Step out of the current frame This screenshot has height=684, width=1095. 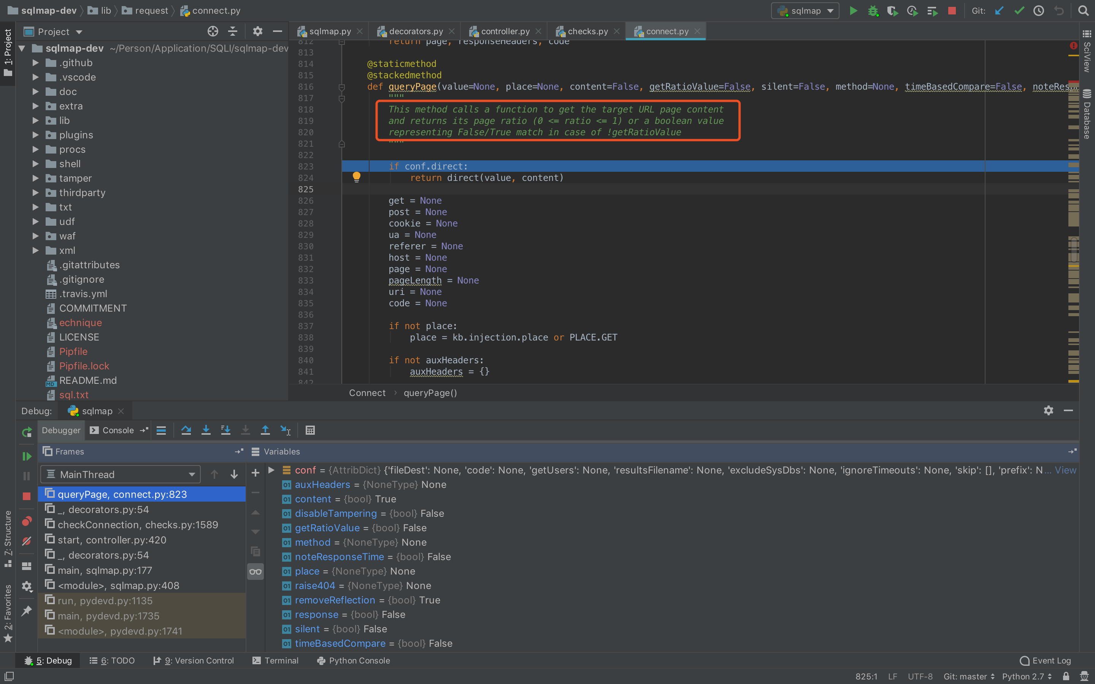[x=266, y=430]
